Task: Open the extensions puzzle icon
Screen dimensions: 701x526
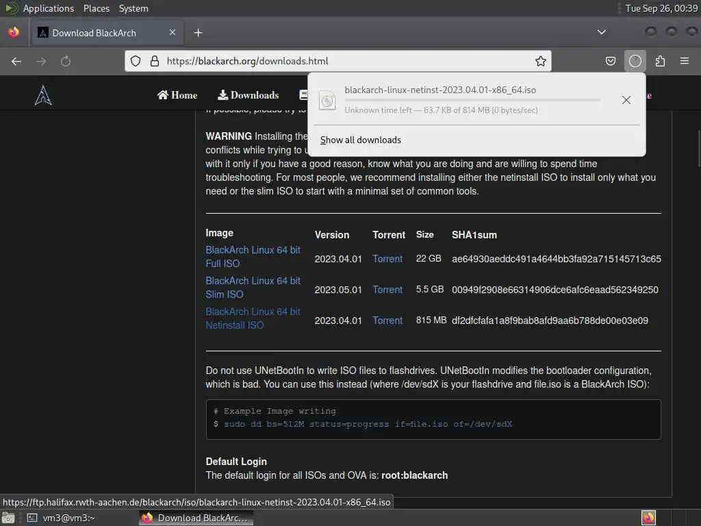Action: click(660, 61)
